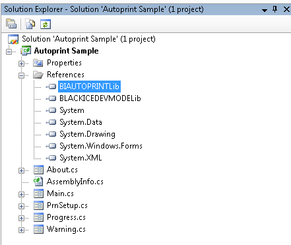Expand the Main.cs tree node
The image size is (291, 245).
pyautogui.click(x=21, y=194)
